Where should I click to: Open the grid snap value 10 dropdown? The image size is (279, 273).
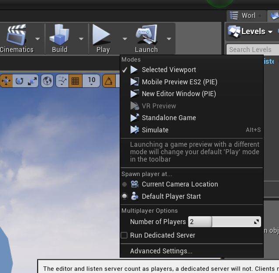click(x=91, y=81)
